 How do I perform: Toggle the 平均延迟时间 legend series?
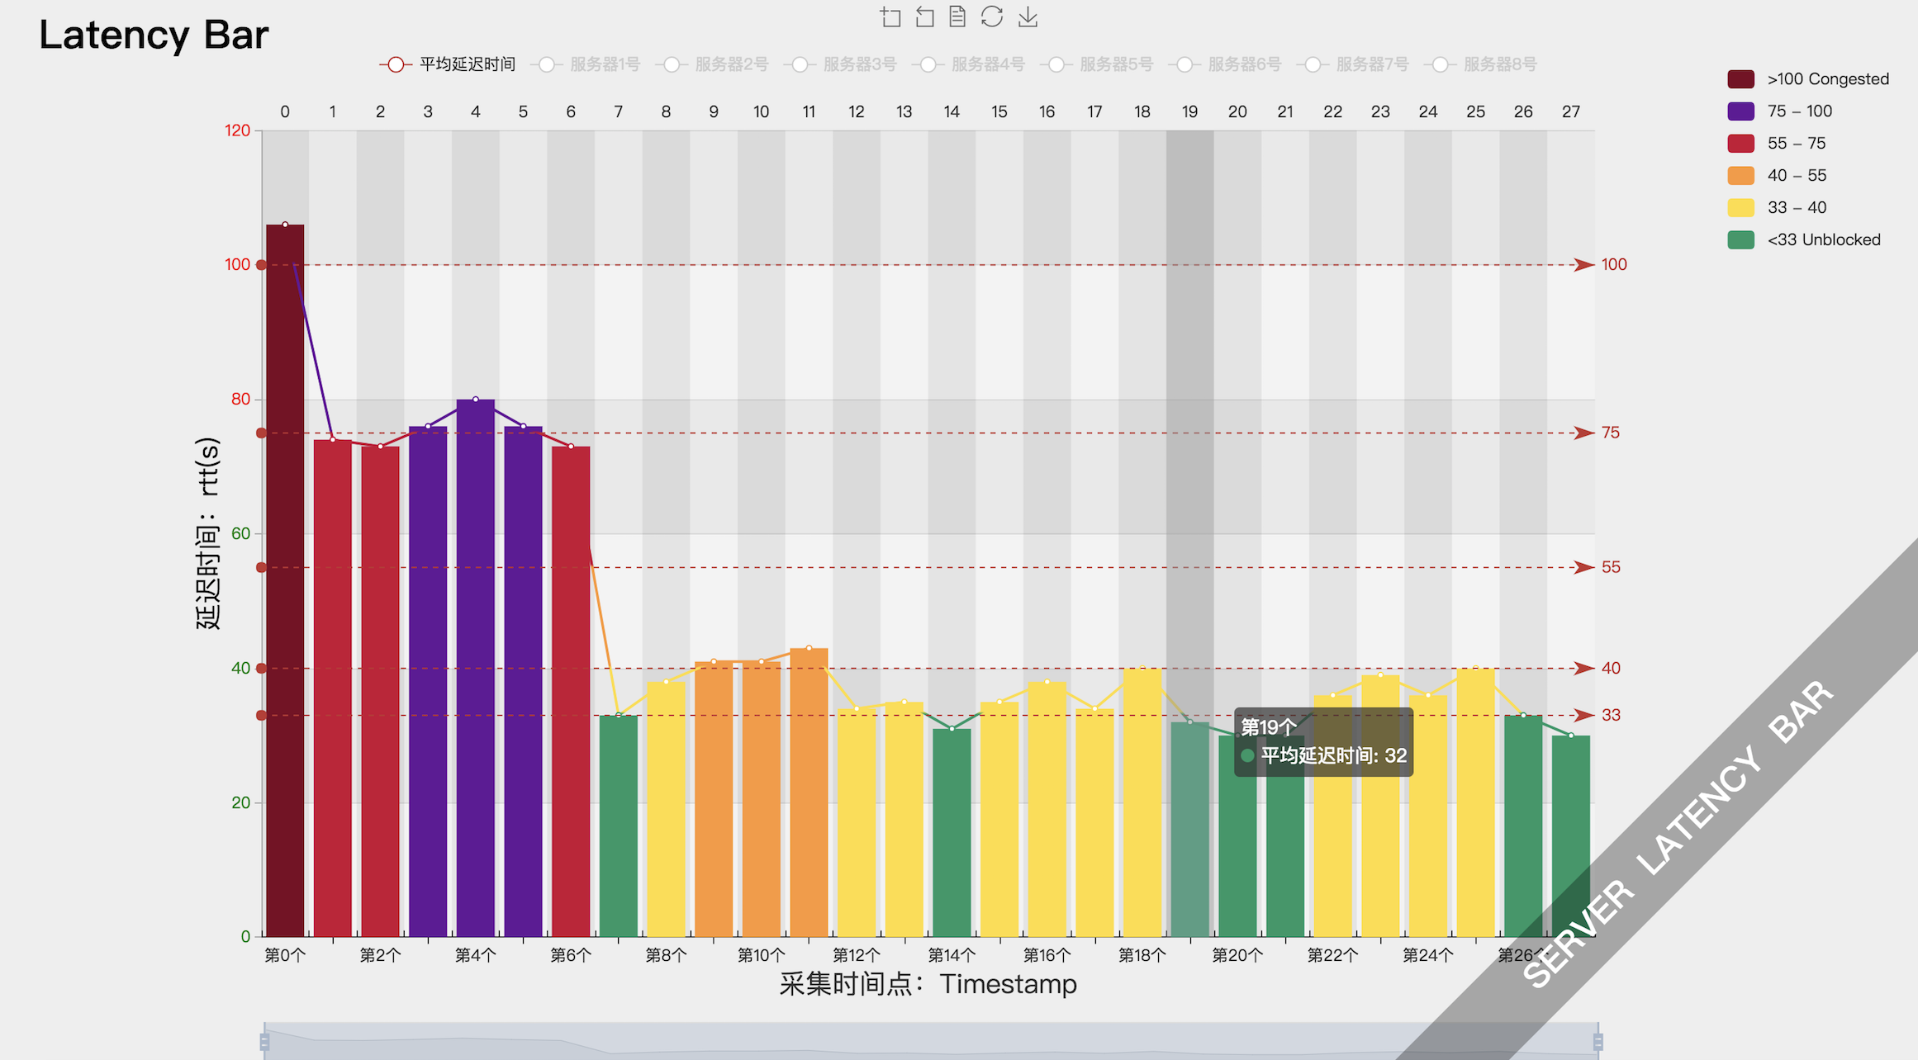click(447, 64)
